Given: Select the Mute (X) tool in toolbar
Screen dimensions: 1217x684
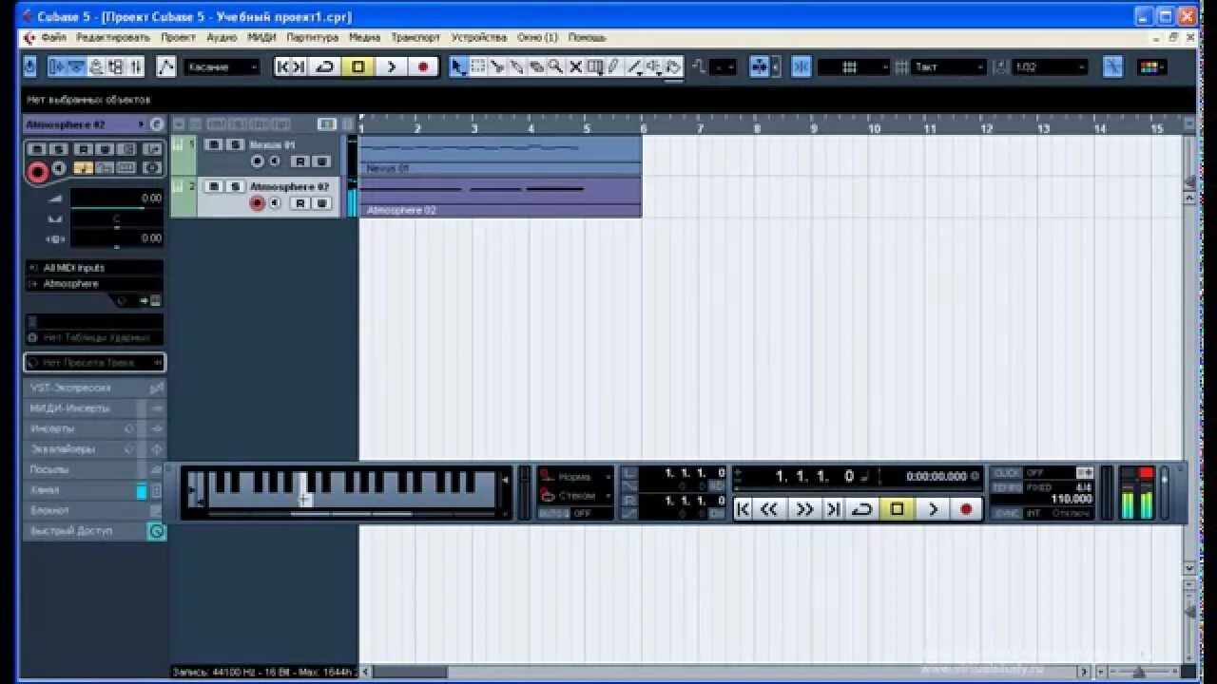Looking at the screenshot, I should coord(575,66).
